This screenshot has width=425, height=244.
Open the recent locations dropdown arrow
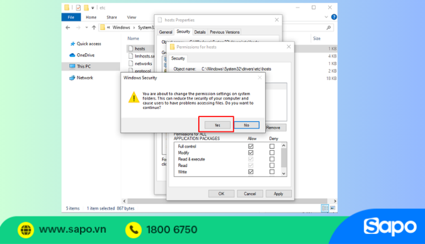pyautogui.click(x=86, y=28)
